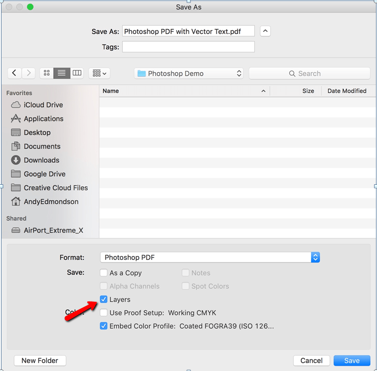377x371 pixels.
Task: Click the Google Drive folder icon
Action: click(x=16, y=174)
